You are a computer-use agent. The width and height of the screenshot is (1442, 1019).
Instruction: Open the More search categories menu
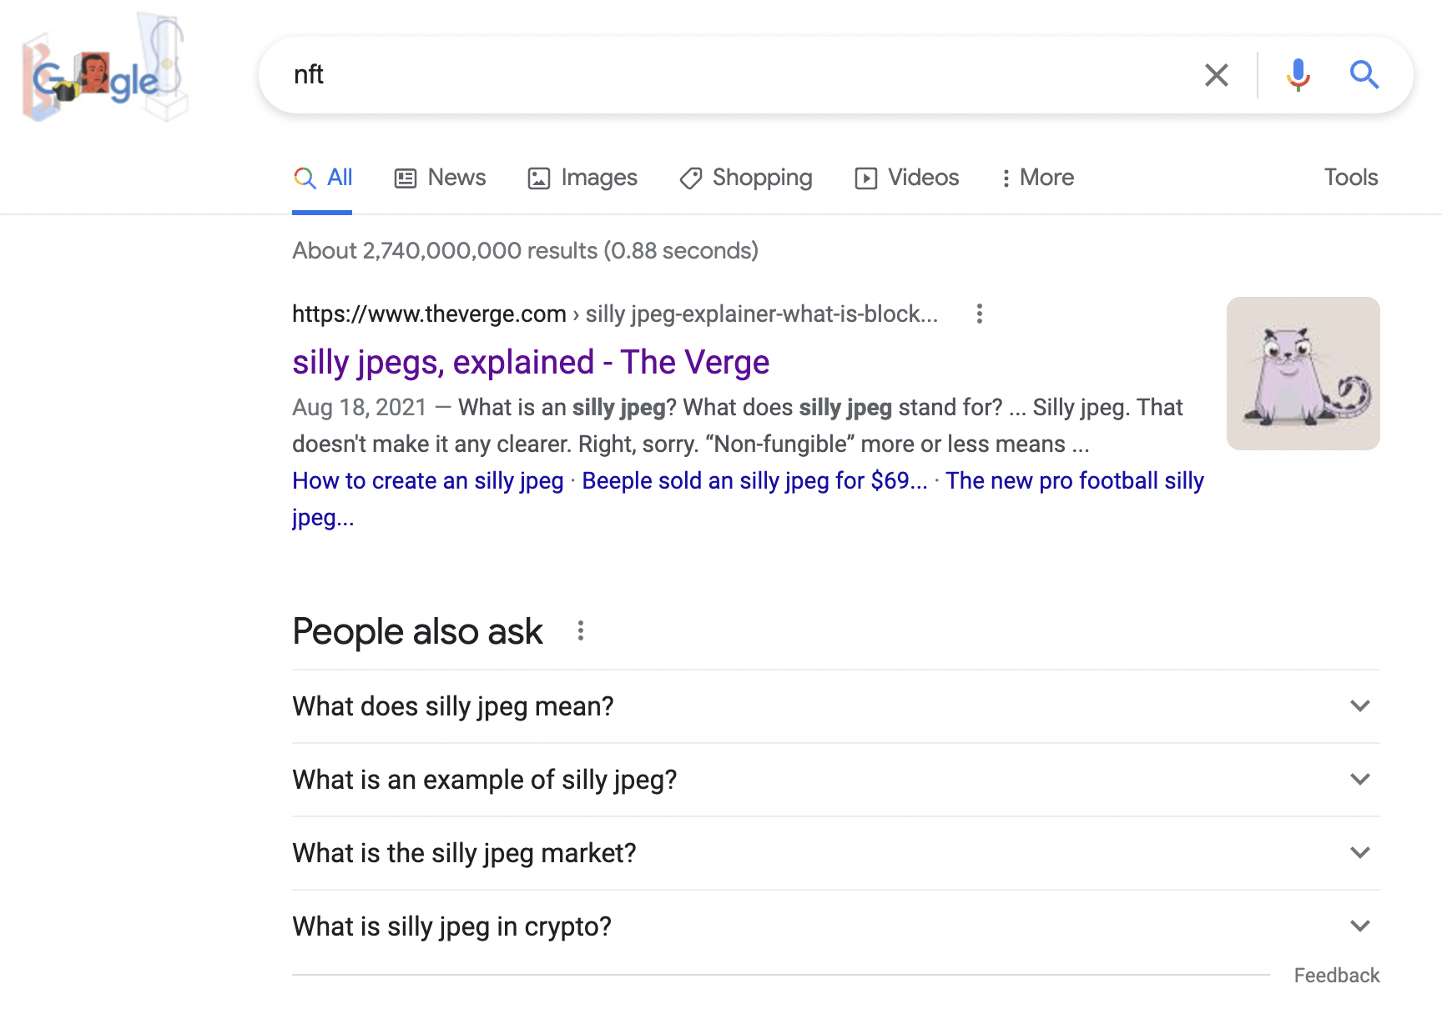pos(1037,178)
